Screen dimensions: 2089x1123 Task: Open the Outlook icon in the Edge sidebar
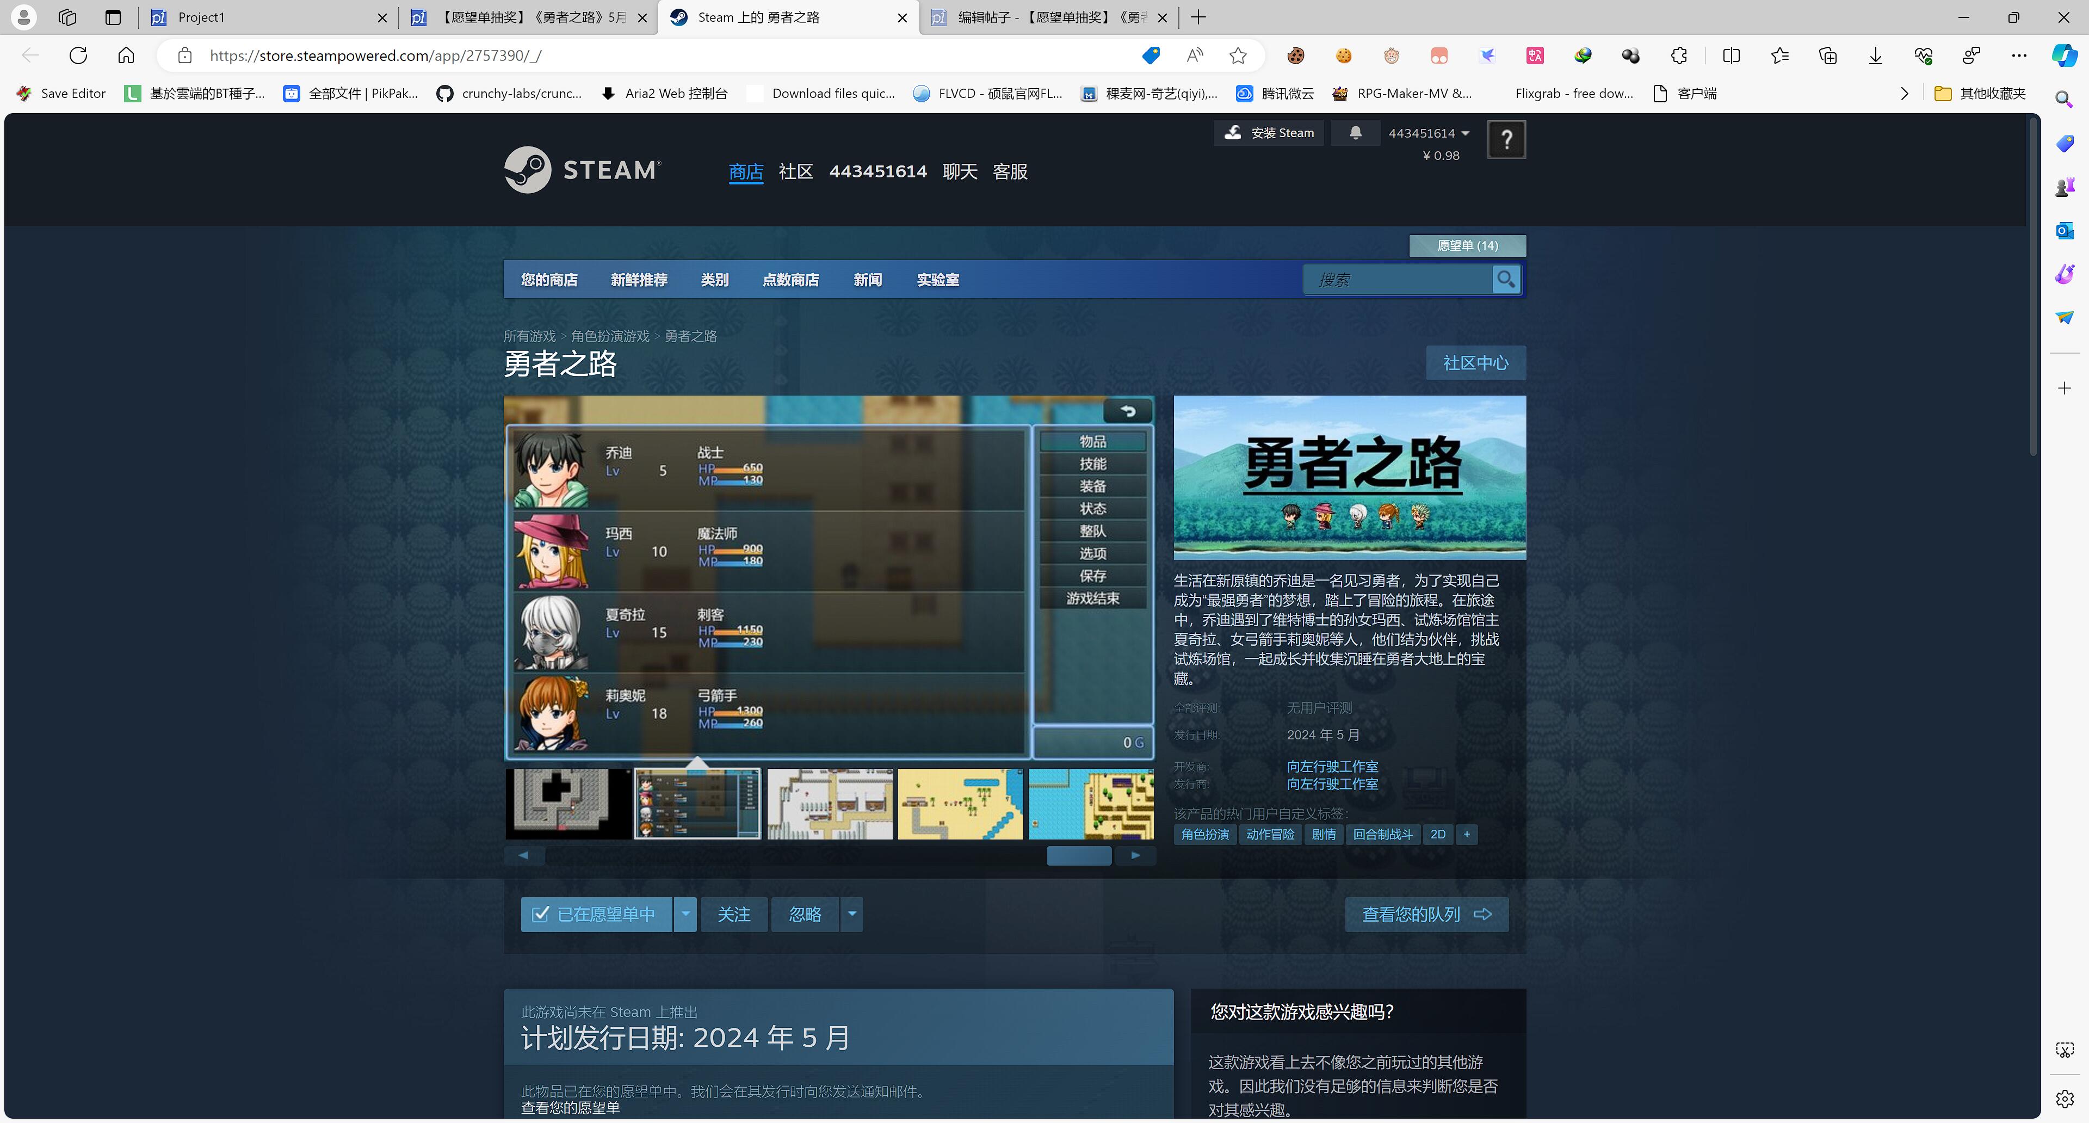coord(2065,230)
